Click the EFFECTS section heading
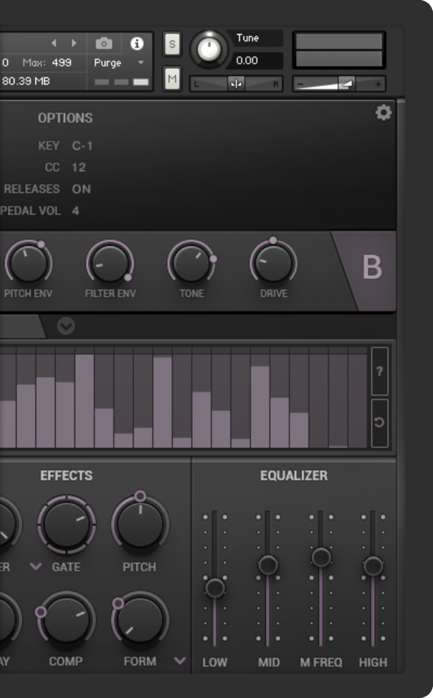 [66, 476]
